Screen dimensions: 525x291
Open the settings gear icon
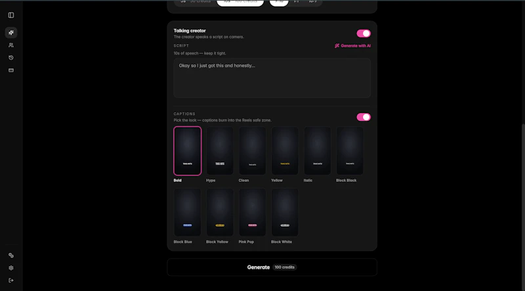point(11,268)
